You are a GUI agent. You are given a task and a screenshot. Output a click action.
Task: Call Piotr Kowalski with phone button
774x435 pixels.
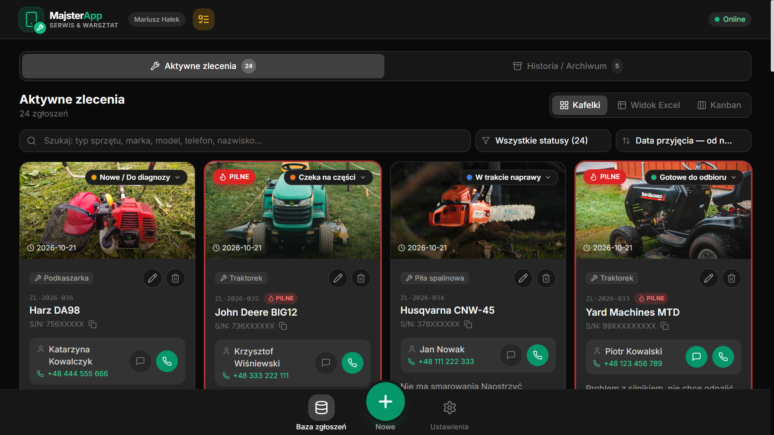[x=723, y=357]
